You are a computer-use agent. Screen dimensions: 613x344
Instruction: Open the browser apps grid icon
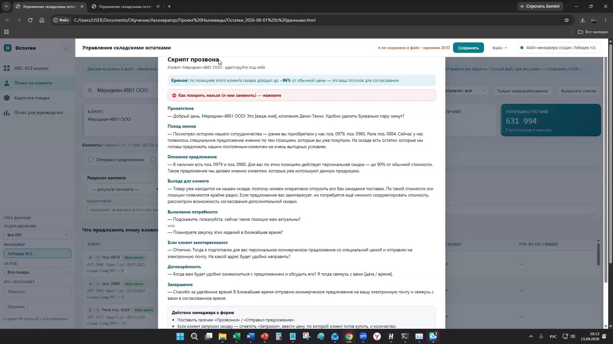click(6, 32)
